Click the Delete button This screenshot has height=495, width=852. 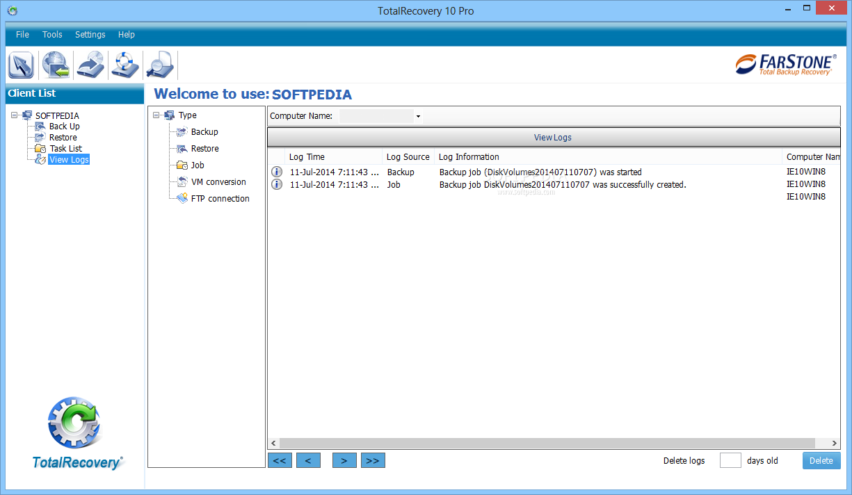[821, 460]
